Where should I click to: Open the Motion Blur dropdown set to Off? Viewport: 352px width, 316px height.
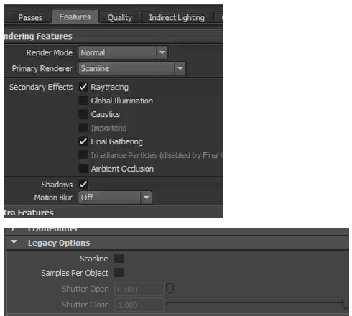(115, 197)
